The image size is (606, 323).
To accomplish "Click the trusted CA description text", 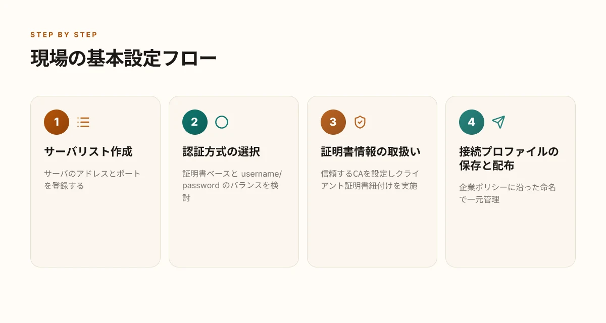I will [370, 180].
